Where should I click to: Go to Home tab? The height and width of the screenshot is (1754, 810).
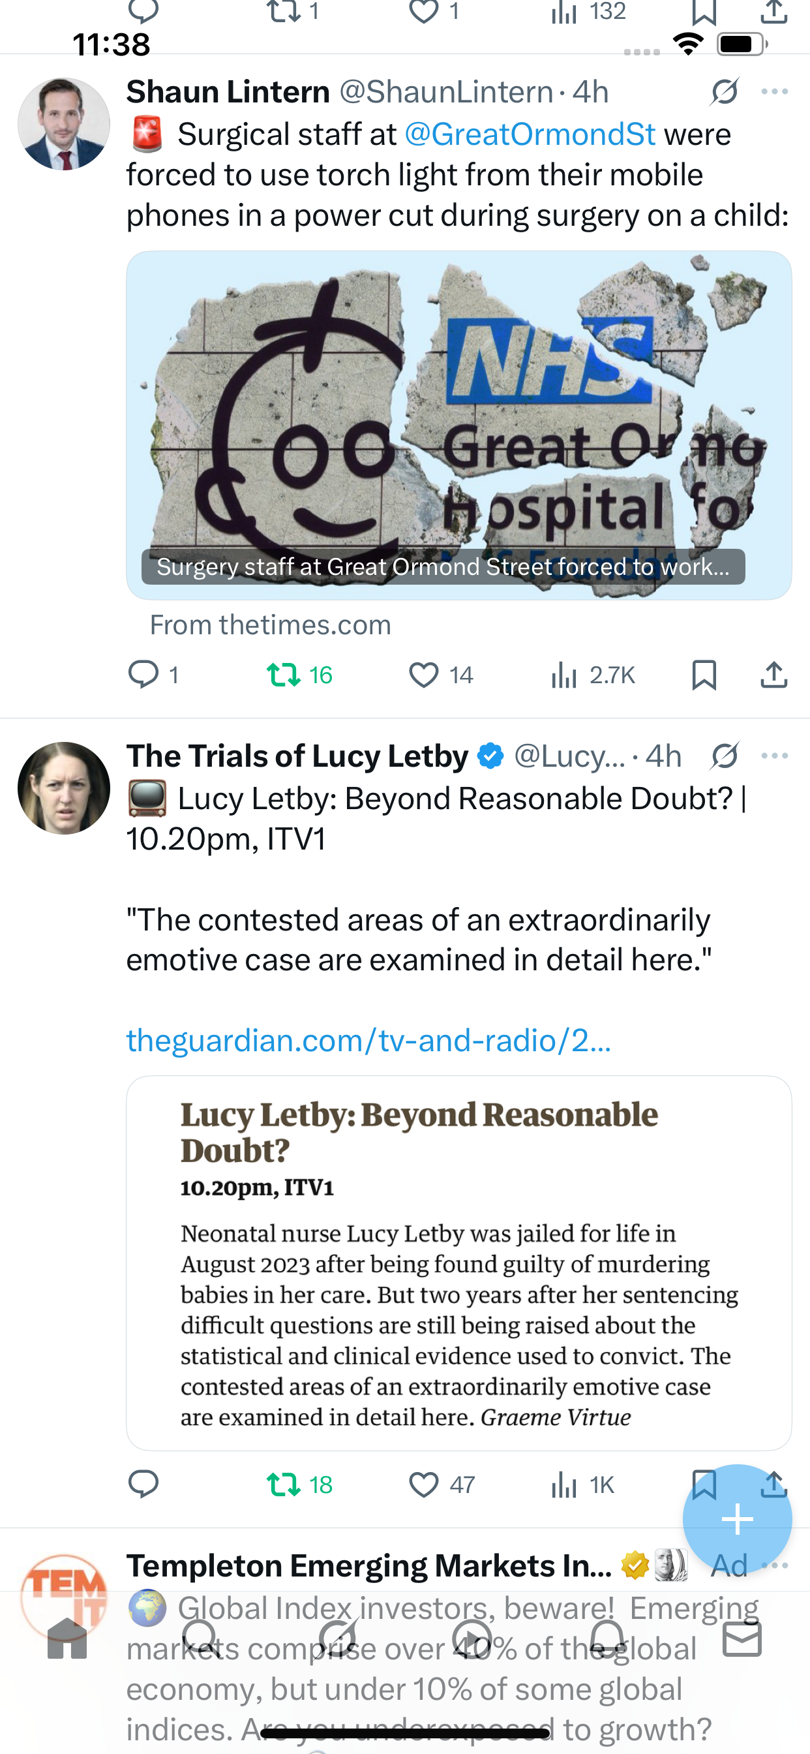tap(67, 1639)
